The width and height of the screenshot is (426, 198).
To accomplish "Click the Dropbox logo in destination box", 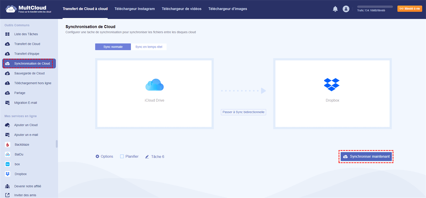I will pyautogui.click(x=332, y=85).
